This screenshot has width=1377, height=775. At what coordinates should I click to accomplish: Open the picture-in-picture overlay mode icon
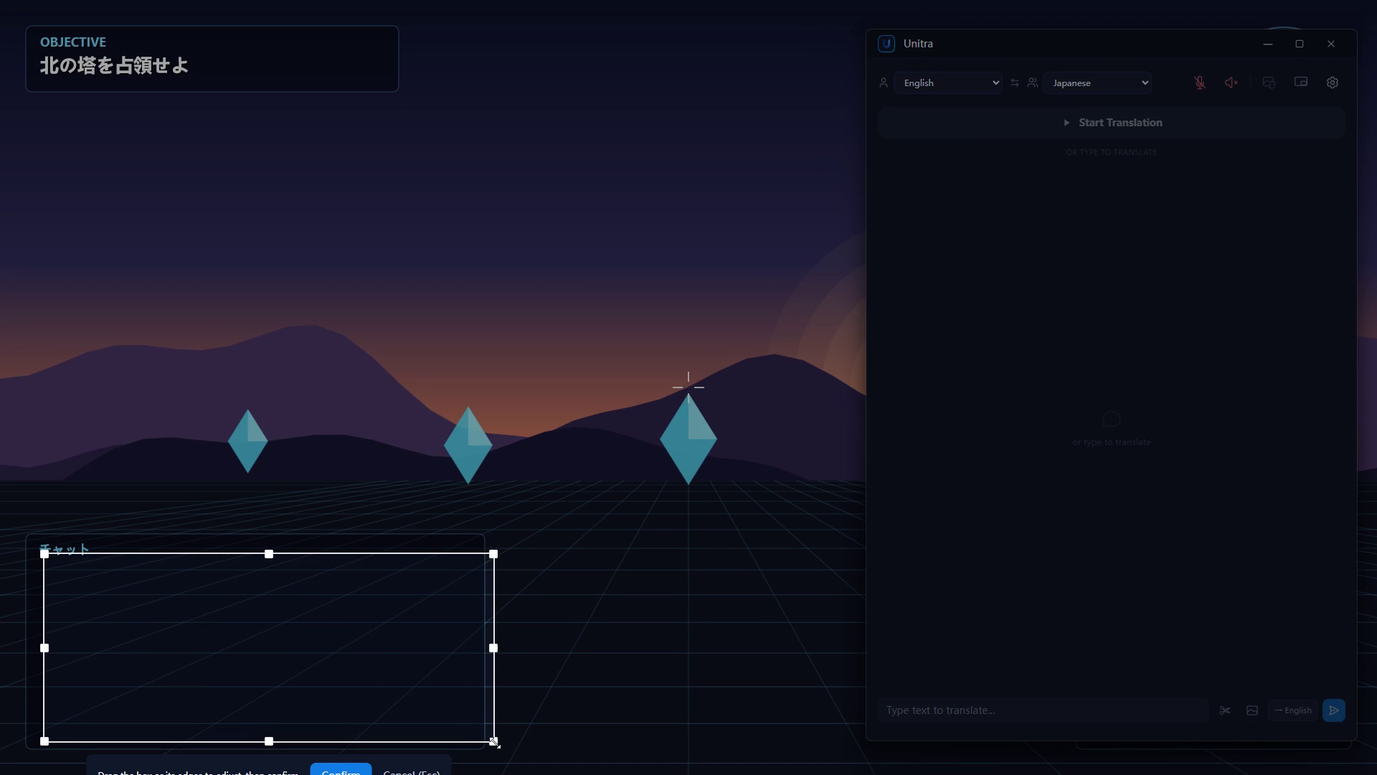pyautogui.click(x=1300, y=83)
